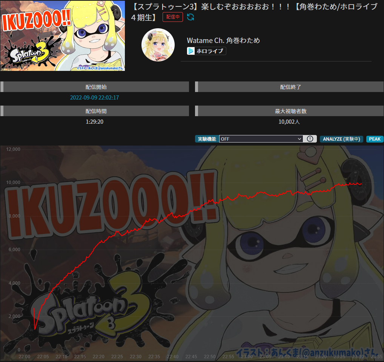The width and height of the screenshot is (384, 362).
Task: Click the refresh icon beside 配信中
Action: click(x=190, y=17)
